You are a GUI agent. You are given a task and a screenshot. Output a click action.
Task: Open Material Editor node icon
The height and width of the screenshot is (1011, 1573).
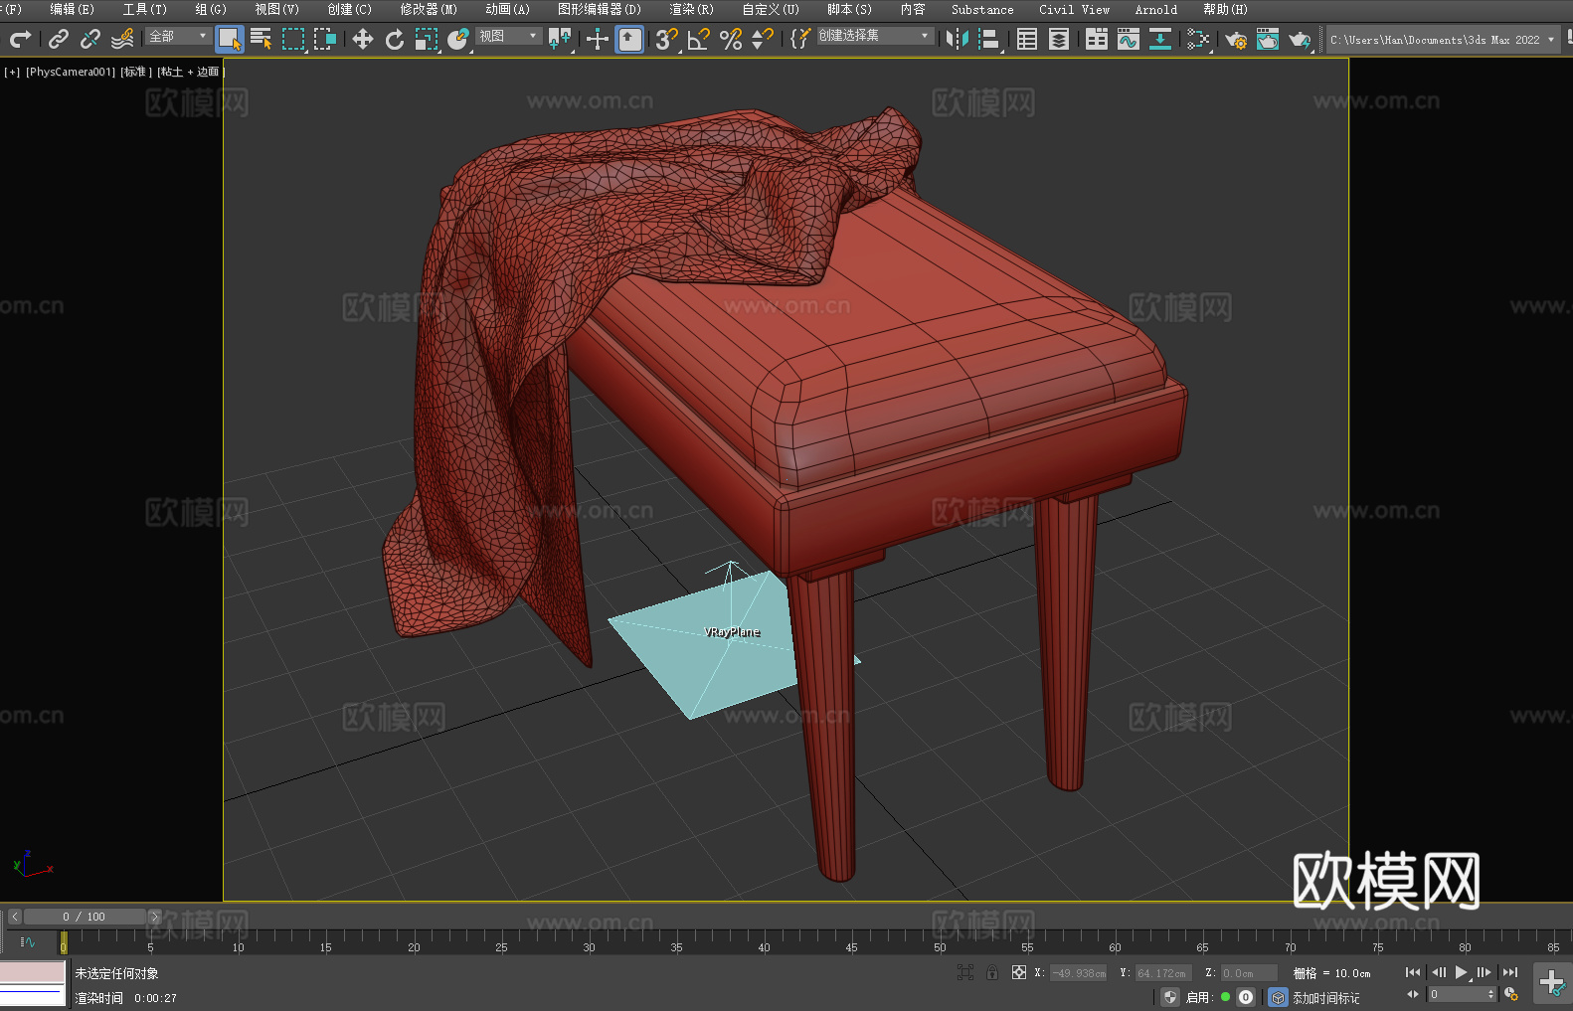(1198, 39)
